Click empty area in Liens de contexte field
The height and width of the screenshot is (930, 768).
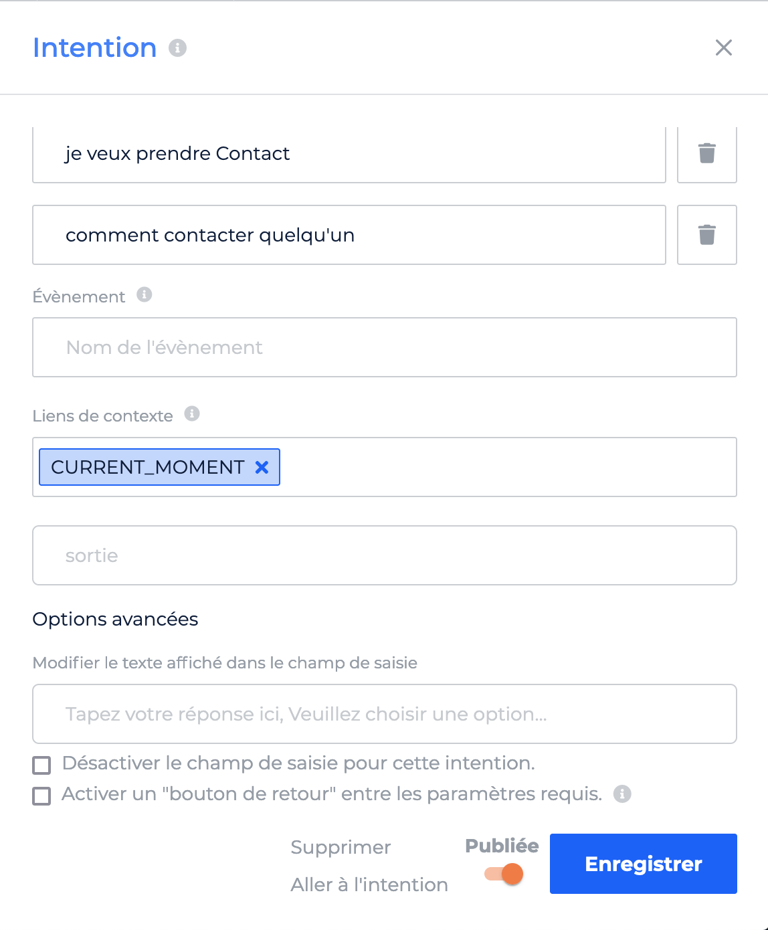508,467
